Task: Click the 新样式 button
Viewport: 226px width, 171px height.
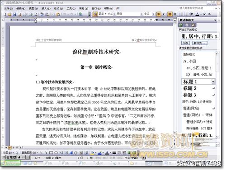Action: (200, 43)
